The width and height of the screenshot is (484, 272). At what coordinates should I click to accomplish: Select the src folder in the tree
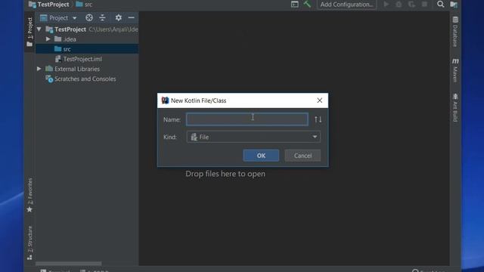tap(87, 49)
